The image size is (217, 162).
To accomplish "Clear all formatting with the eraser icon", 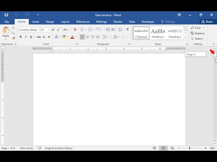I will coord(75,30).
